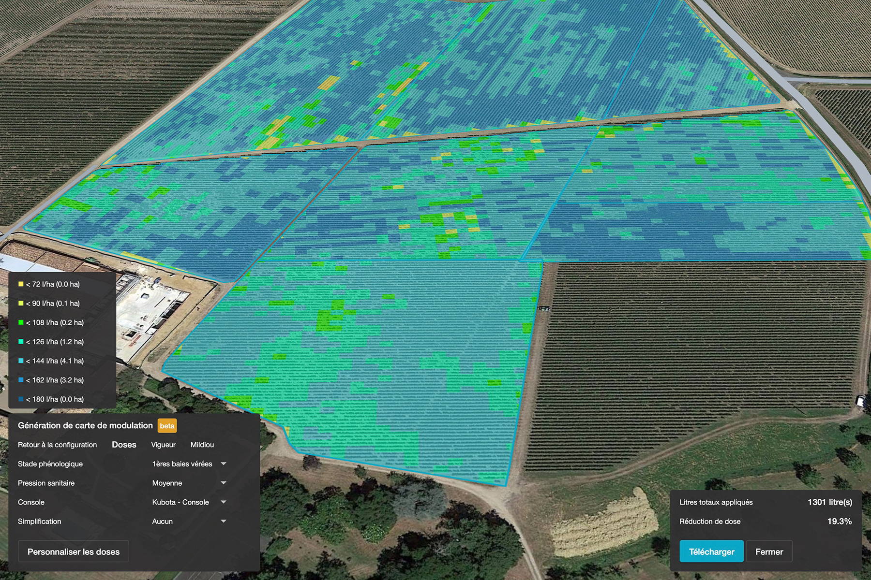Click the dark blue < 180 l/ha swatch
This screenshot has height=580, width=871.
coord(21,399)
